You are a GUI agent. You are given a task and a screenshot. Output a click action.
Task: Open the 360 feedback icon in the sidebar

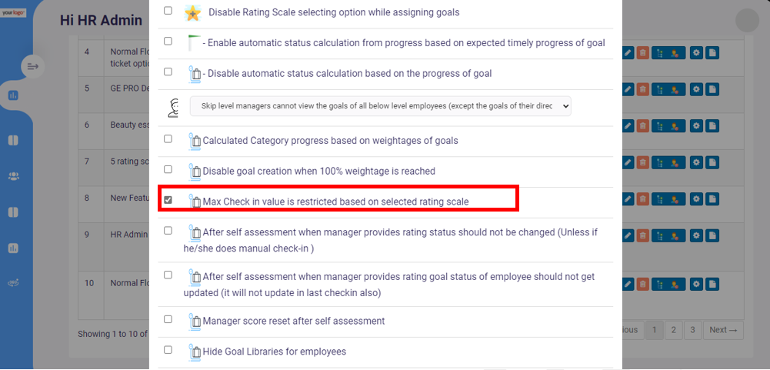(x=13, y=283)
